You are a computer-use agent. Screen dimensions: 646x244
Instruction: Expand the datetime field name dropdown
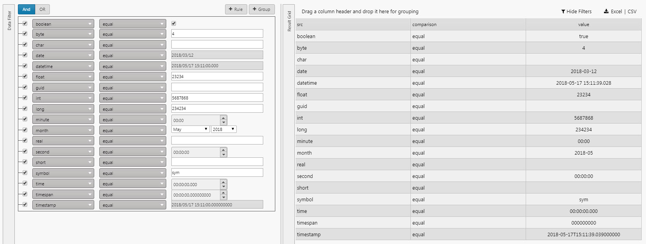tap(63, 66)
